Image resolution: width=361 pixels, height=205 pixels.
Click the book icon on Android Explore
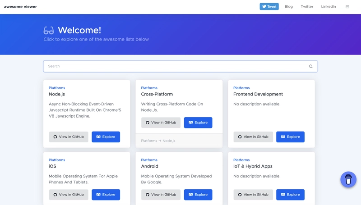pos(191,195)
